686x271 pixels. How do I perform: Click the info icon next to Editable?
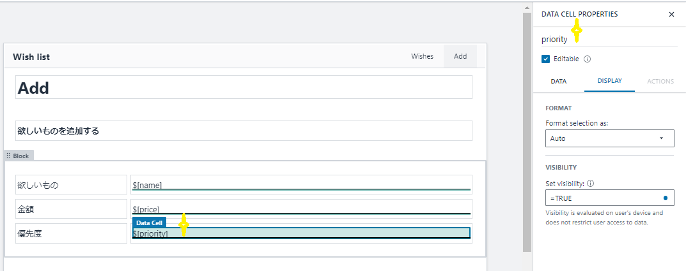(587, 59)
